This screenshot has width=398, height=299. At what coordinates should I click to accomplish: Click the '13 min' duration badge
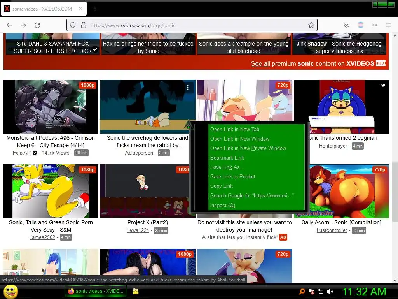point(359,230)
